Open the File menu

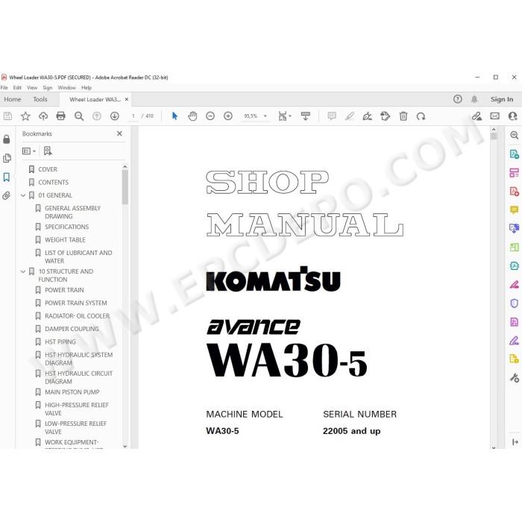[4, 87]
